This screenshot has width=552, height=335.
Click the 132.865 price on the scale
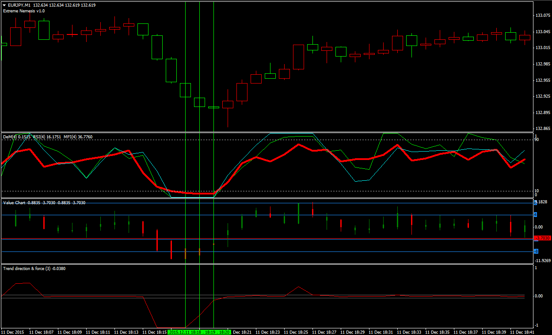[x=542, y=112]
